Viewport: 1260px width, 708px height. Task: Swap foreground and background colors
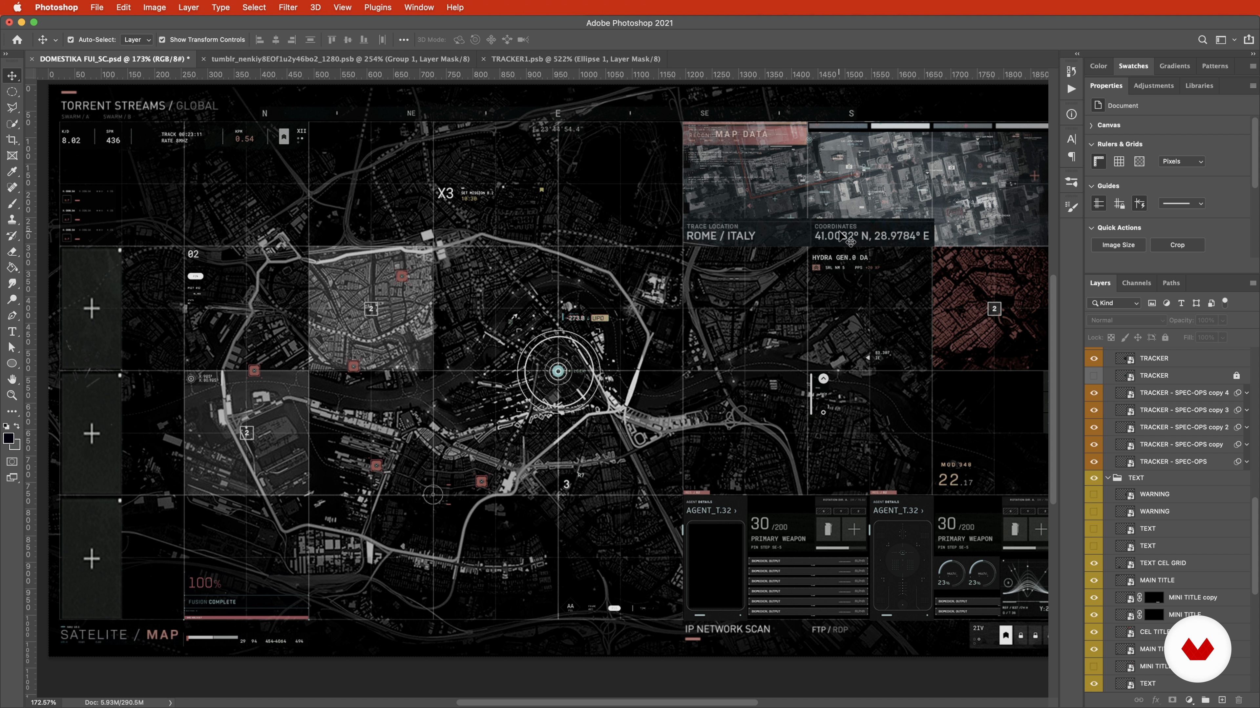coord(17,426)
